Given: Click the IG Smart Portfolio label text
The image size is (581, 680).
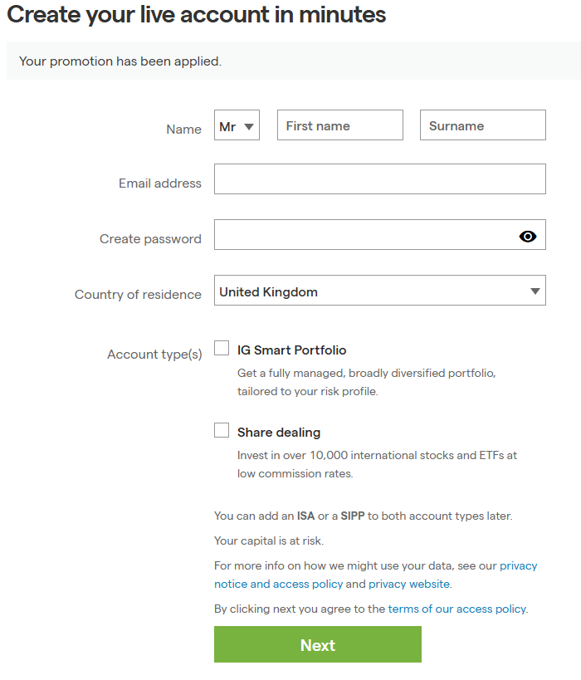Looking at the screenshot, I should (291, 350).
